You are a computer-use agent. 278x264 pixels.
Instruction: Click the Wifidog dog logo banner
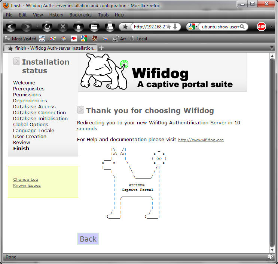point(162,72)
